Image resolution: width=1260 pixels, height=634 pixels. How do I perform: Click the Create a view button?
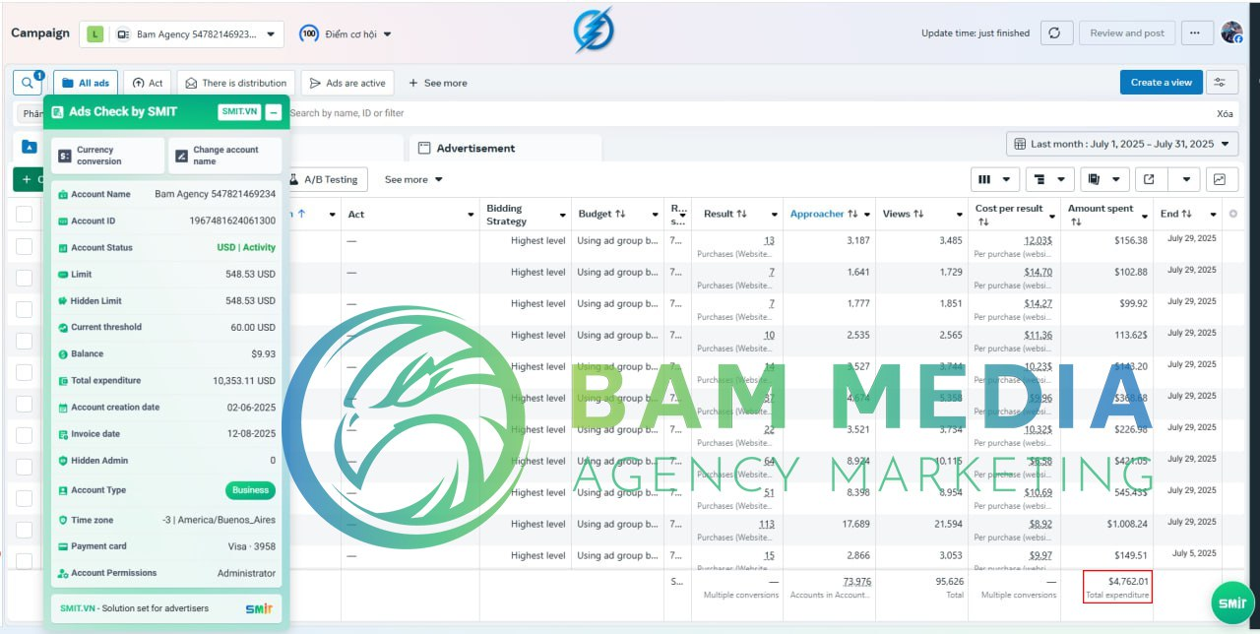coord(1161,82)
